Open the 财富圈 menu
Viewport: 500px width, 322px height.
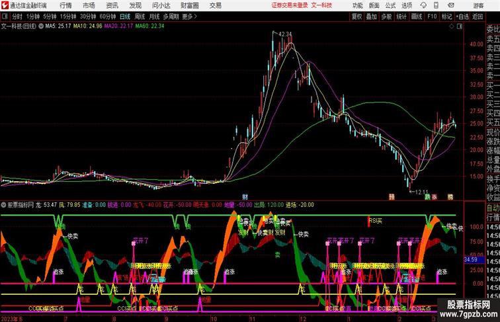coord(189,5)
